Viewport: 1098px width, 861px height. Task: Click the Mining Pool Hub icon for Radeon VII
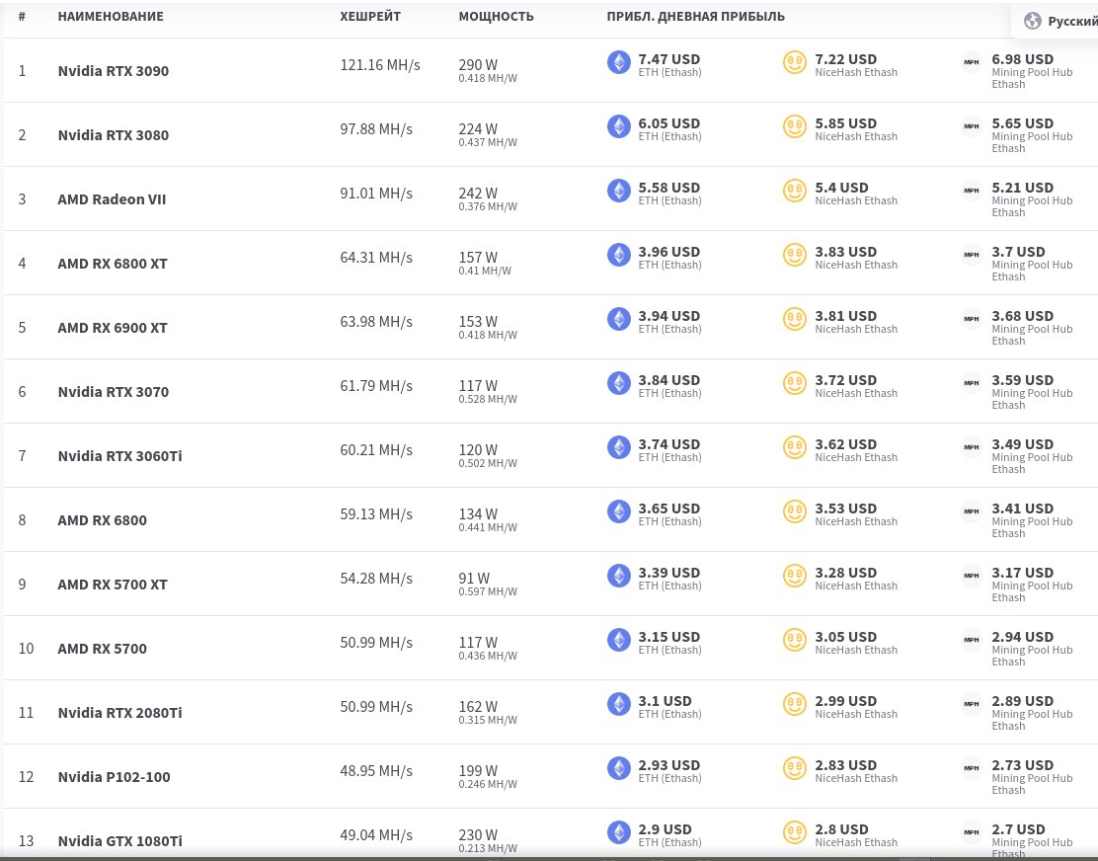click(x=972, y=191)
